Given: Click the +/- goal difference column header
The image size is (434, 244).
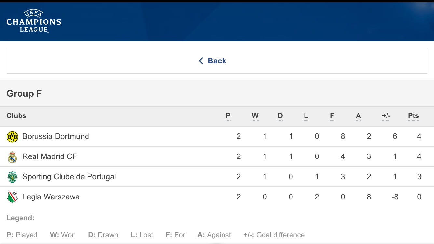Looking at the screenshot, I should [386, 116].
